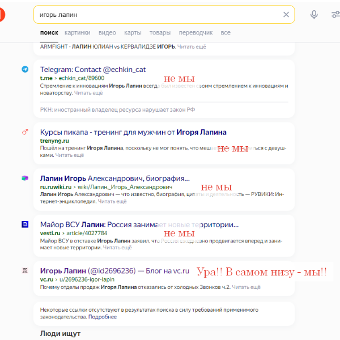Image resolution: width=340 pixels, height=340 pixels.
Task: Click 'Подробнее' in the legal notice
Action: pos(103,317)
